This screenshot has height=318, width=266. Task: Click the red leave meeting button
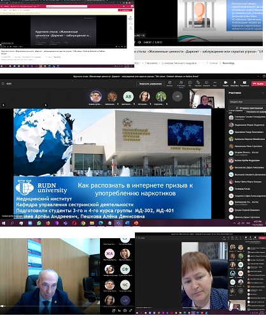pyautogui.click(x=258, y=84)
